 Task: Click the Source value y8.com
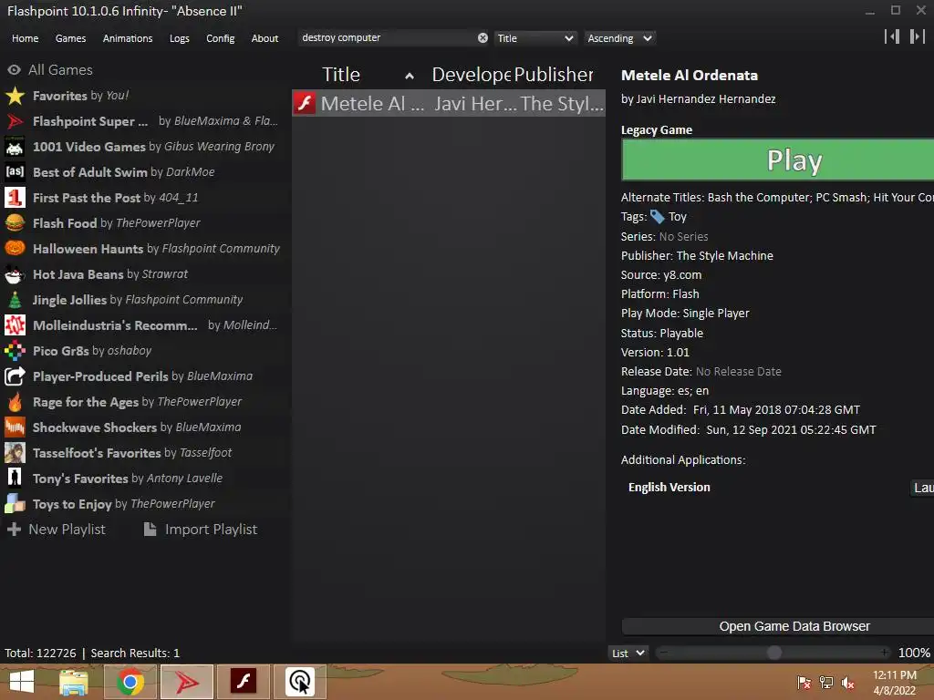pos(682,275)
